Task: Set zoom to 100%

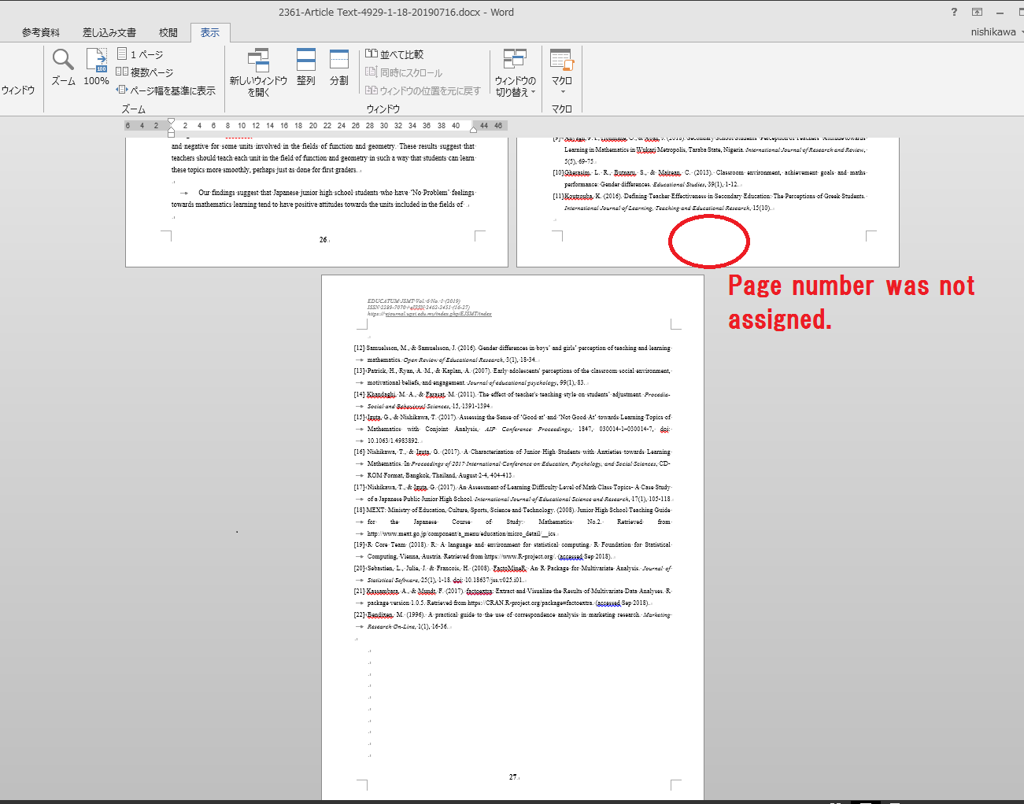Action: [96, 67]
